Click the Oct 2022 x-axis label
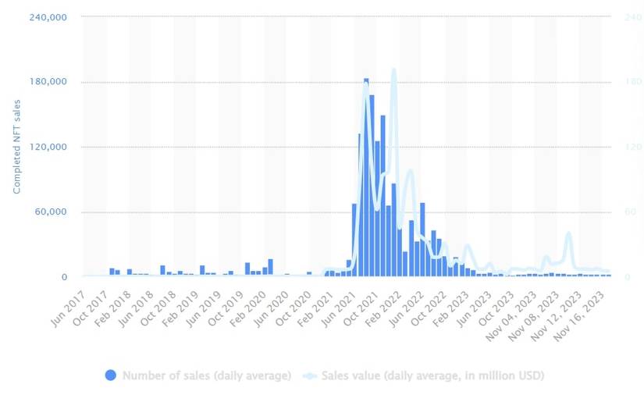The width and height of the screenshot is (644, 402). (428, 309)
